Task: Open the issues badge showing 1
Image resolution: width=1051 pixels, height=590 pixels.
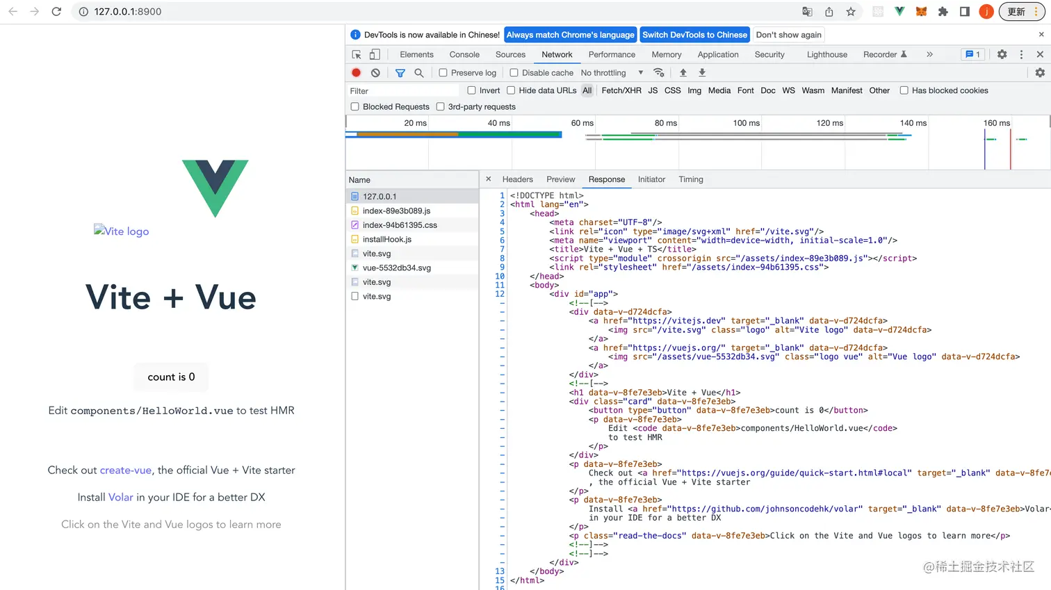Action: click(x=972, y=54)
